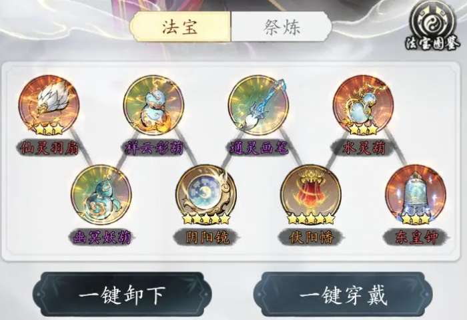
Task: Tap the 一键卸下 button
Action: pos(122,294)
